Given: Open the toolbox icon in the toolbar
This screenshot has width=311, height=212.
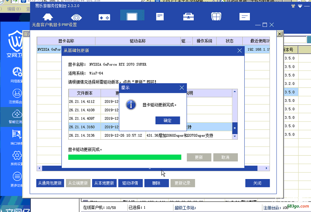Looking at the screenshot, I should (188, 17).
